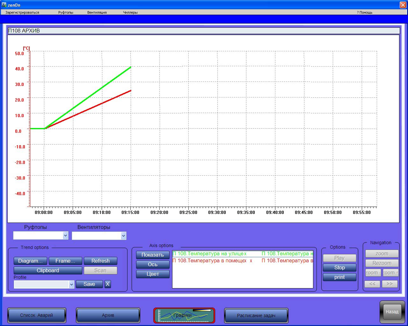Click the Refresh button

100,261
